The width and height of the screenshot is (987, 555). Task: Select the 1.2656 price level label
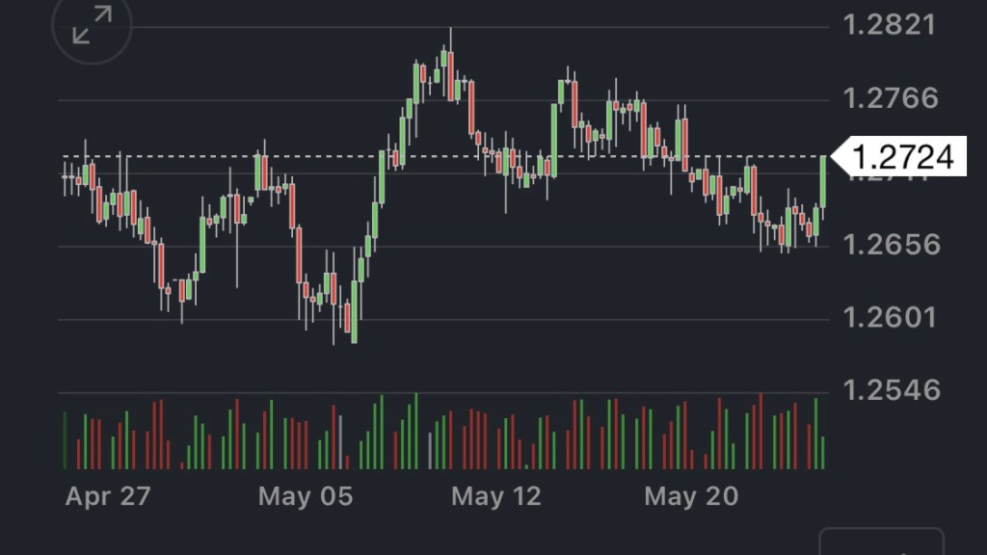tap(889, 245)
